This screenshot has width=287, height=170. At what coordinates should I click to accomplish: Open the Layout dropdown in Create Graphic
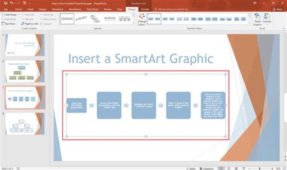coord(46,23)
